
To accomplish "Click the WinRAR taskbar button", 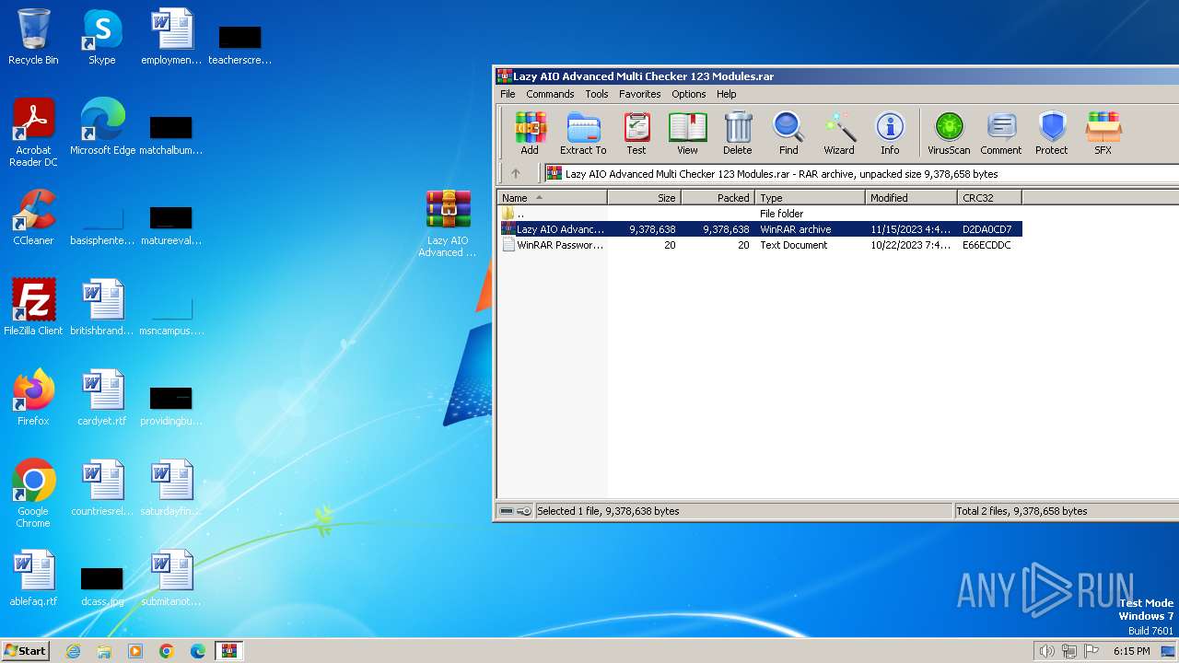I will click(x=229, y=651).
